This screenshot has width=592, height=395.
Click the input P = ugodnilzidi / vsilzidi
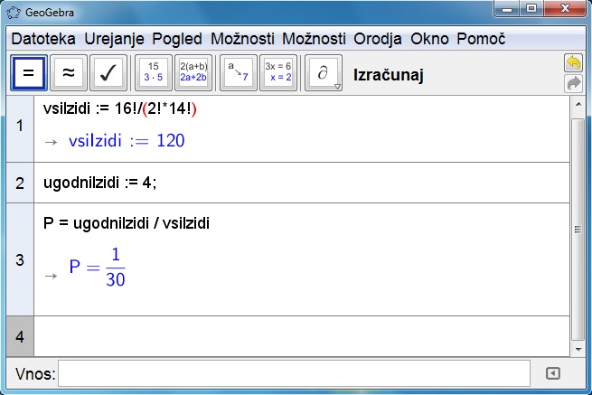(x=127, y=223)
